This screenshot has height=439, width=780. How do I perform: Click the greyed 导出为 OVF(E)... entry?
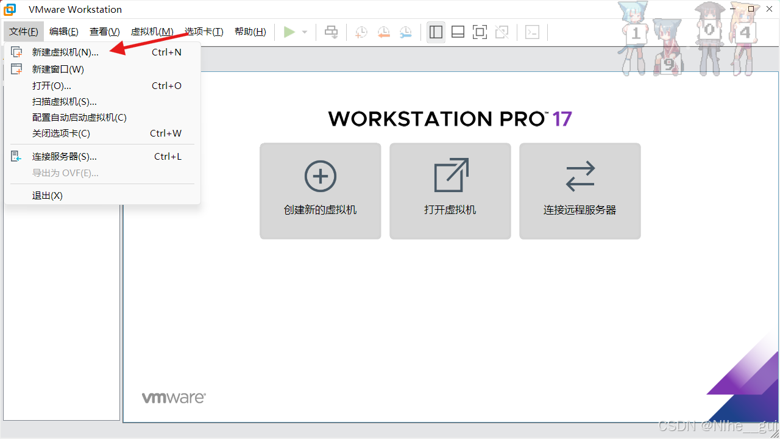[102, 173]
